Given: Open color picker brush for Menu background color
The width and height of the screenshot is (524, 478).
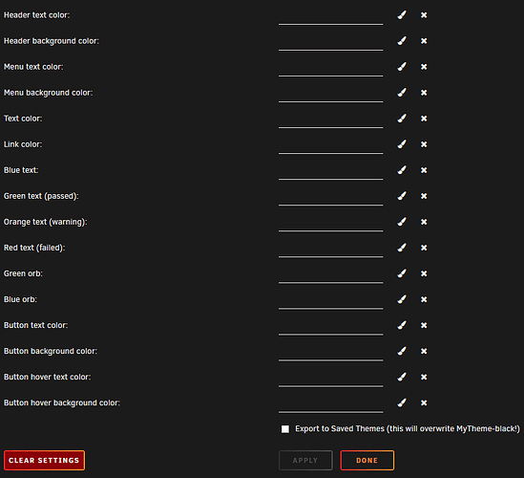Looking at the screenshot, I should 402,93.
